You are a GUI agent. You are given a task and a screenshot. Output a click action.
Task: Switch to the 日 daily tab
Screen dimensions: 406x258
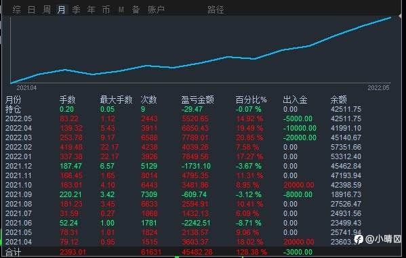click(31, 10)
